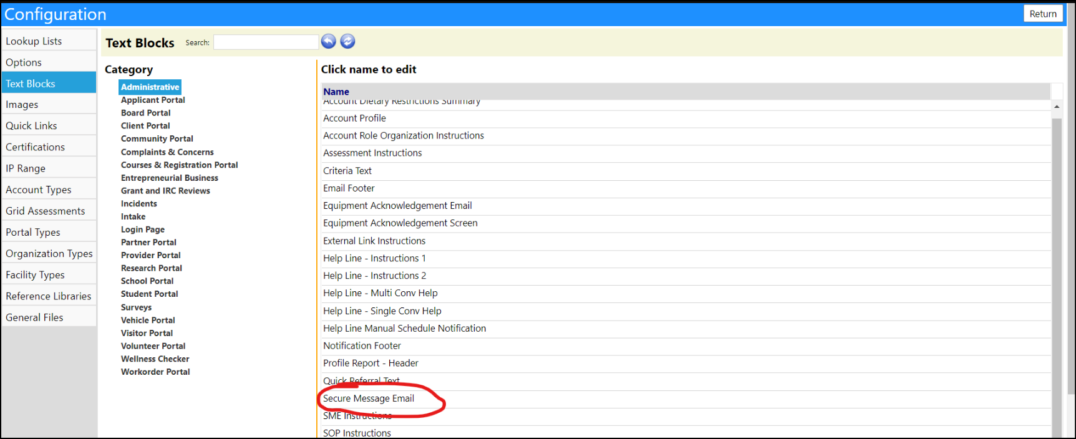
Task: Select the Intake category
Action: click(133, 217)
